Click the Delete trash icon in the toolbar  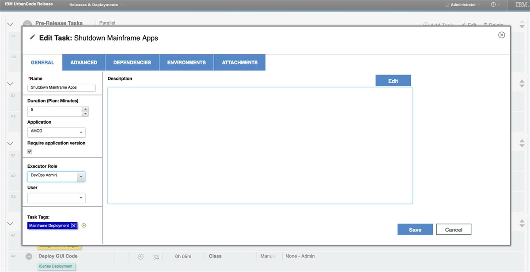487,25
